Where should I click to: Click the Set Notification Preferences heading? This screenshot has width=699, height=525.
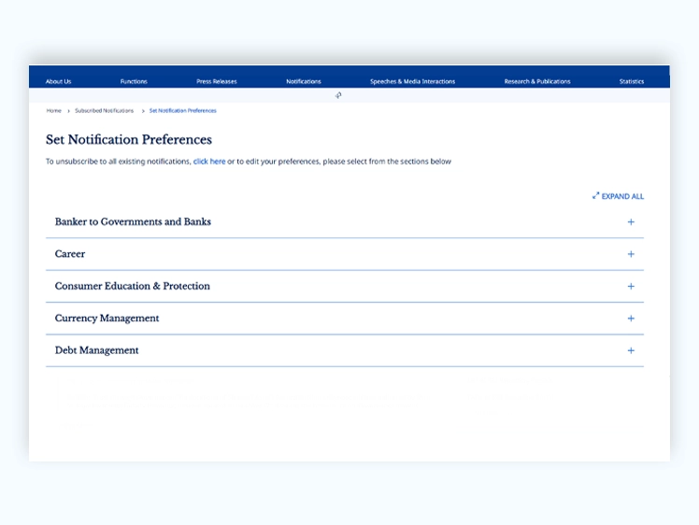tap(129, 139)
